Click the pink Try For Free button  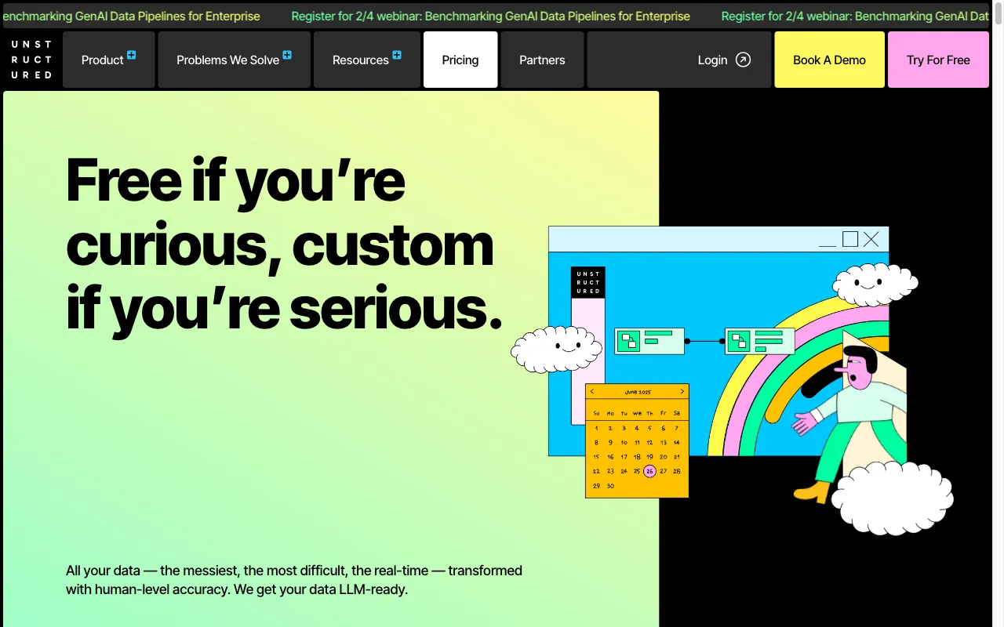[938, 60]
